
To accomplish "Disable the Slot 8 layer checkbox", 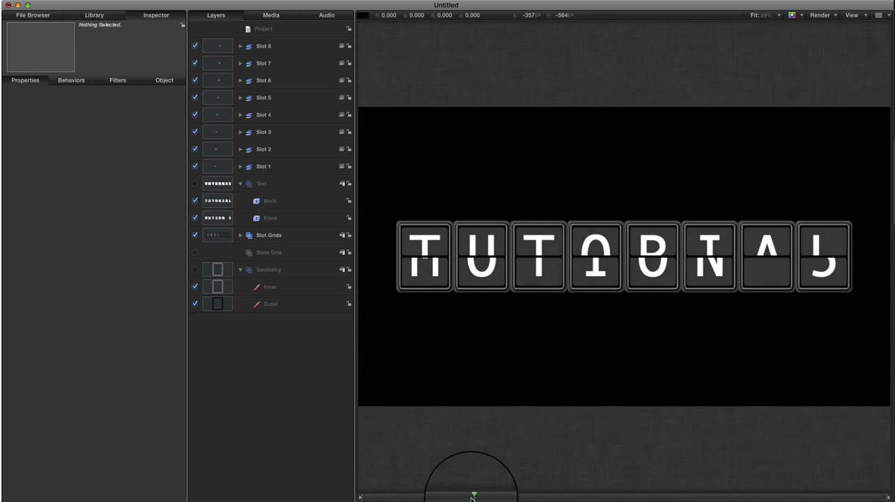I will (x=195, y=46).
